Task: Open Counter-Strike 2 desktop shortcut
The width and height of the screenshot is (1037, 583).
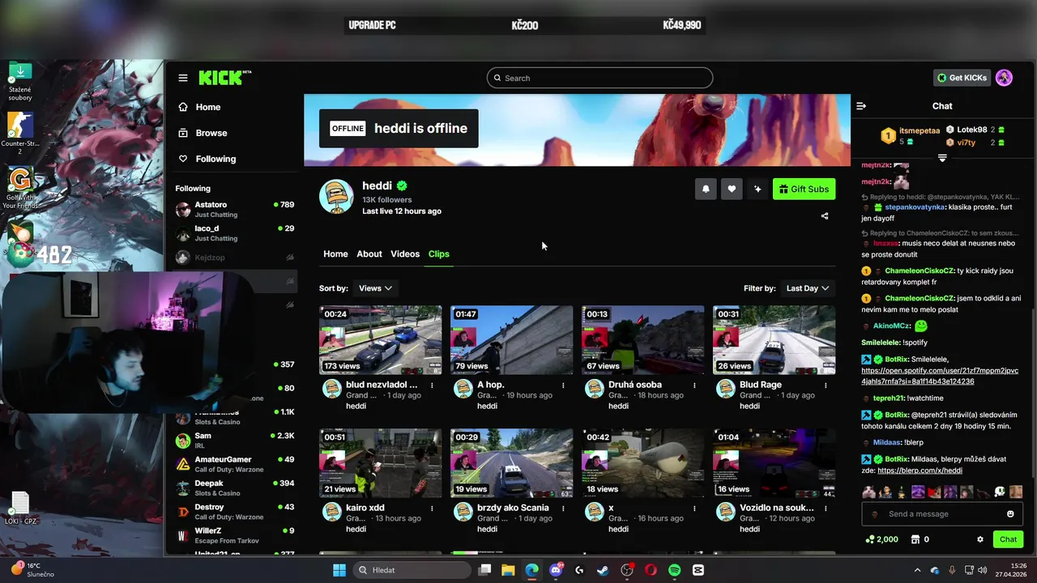Action: (x=20, y=134)
